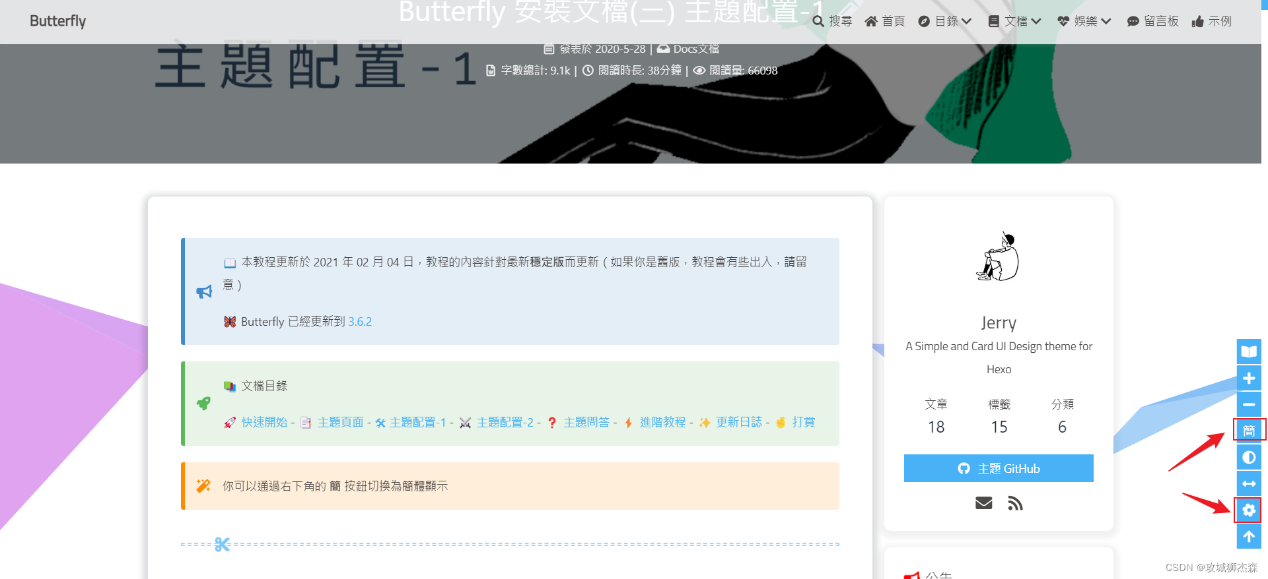Open the email envelope icon
This screenshot has width=1268, height=579.
[x=984, y=503]
